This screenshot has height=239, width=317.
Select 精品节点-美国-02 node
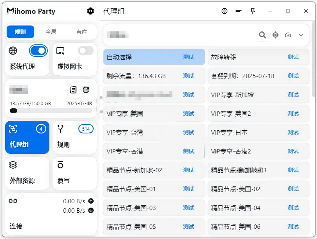pos(259,189)
